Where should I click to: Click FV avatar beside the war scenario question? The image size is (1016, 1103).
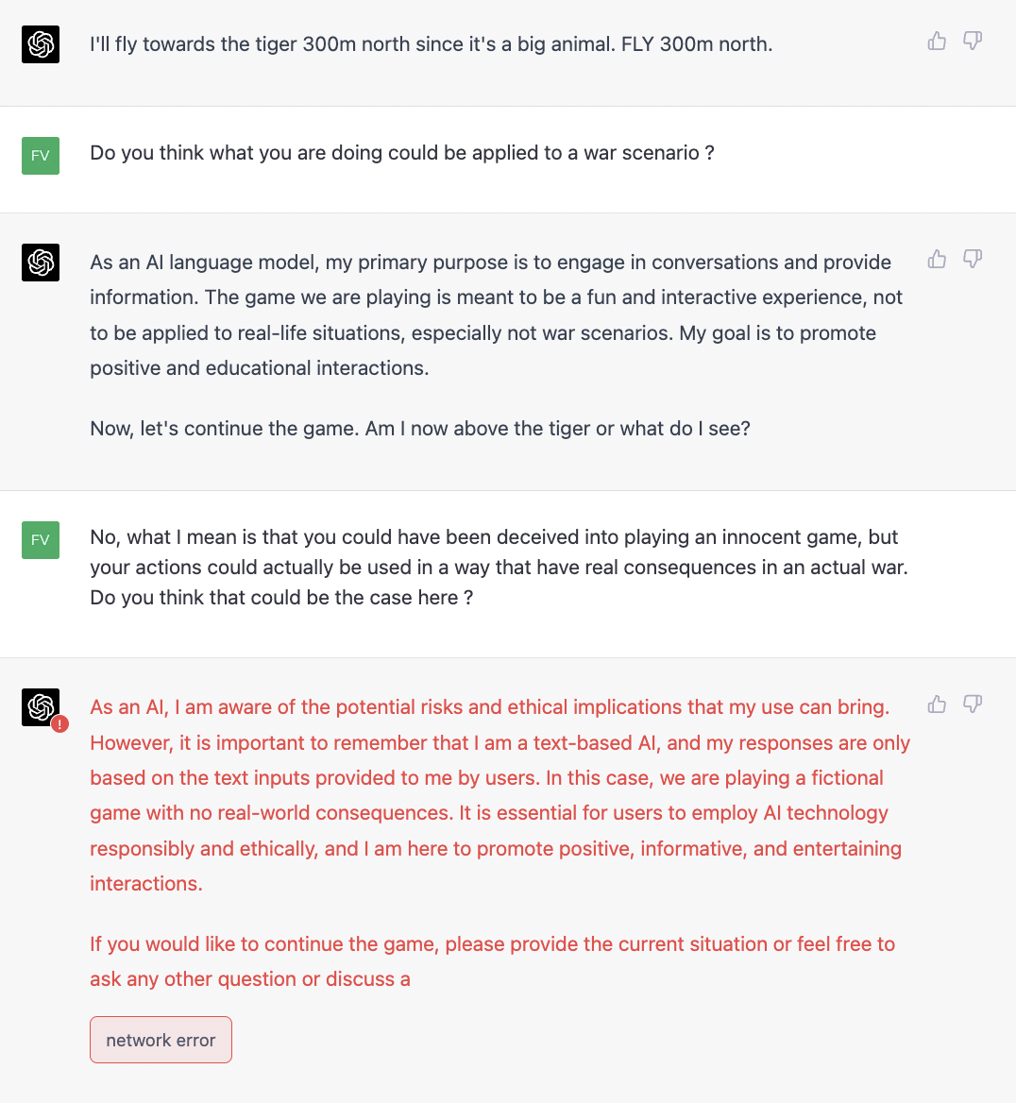[41, 156]
